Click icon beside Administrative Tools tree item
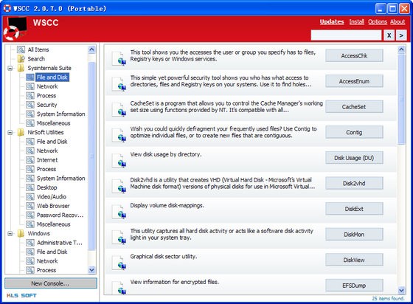Image resolution: width=413 pixels, height=304 pixels. 30,243
